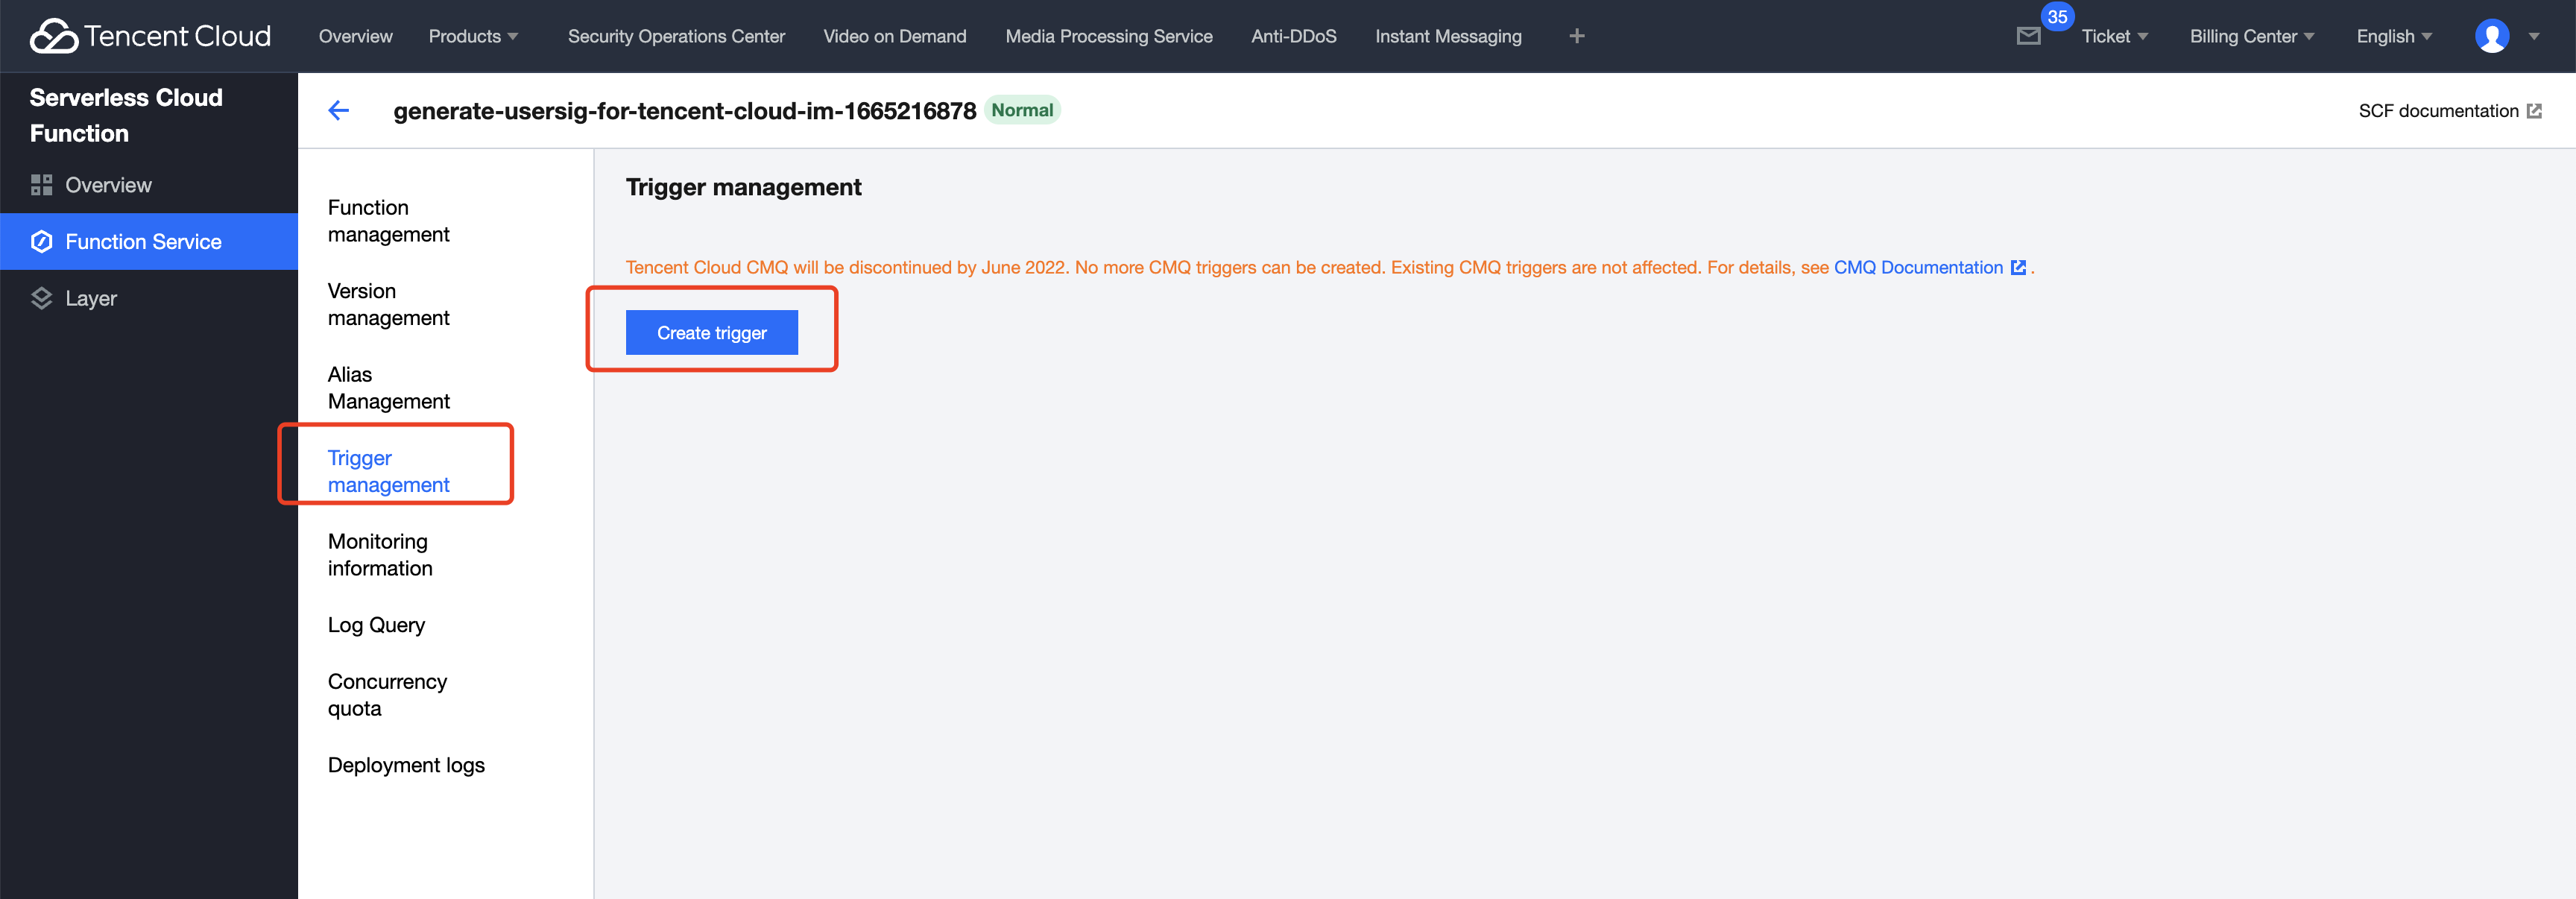Click the Trigger management heading
This screenshot has width=2576, height=899.
pyautogui.click(x=743, y=187)
